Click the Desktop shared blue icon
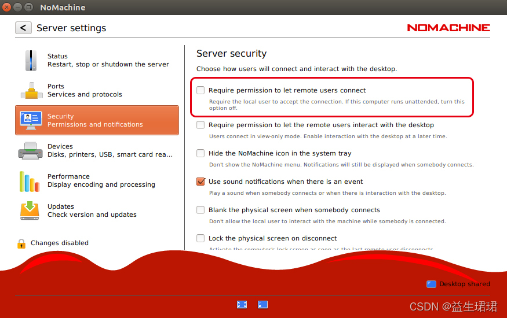The height and width of the screenshot is (318, 507). click(431, 284)
